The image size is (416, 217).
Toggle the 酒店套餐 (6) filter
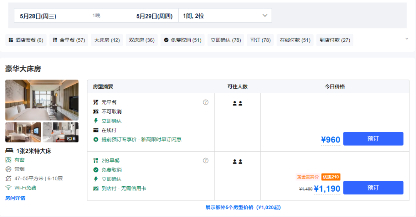(x=26, y=40)
